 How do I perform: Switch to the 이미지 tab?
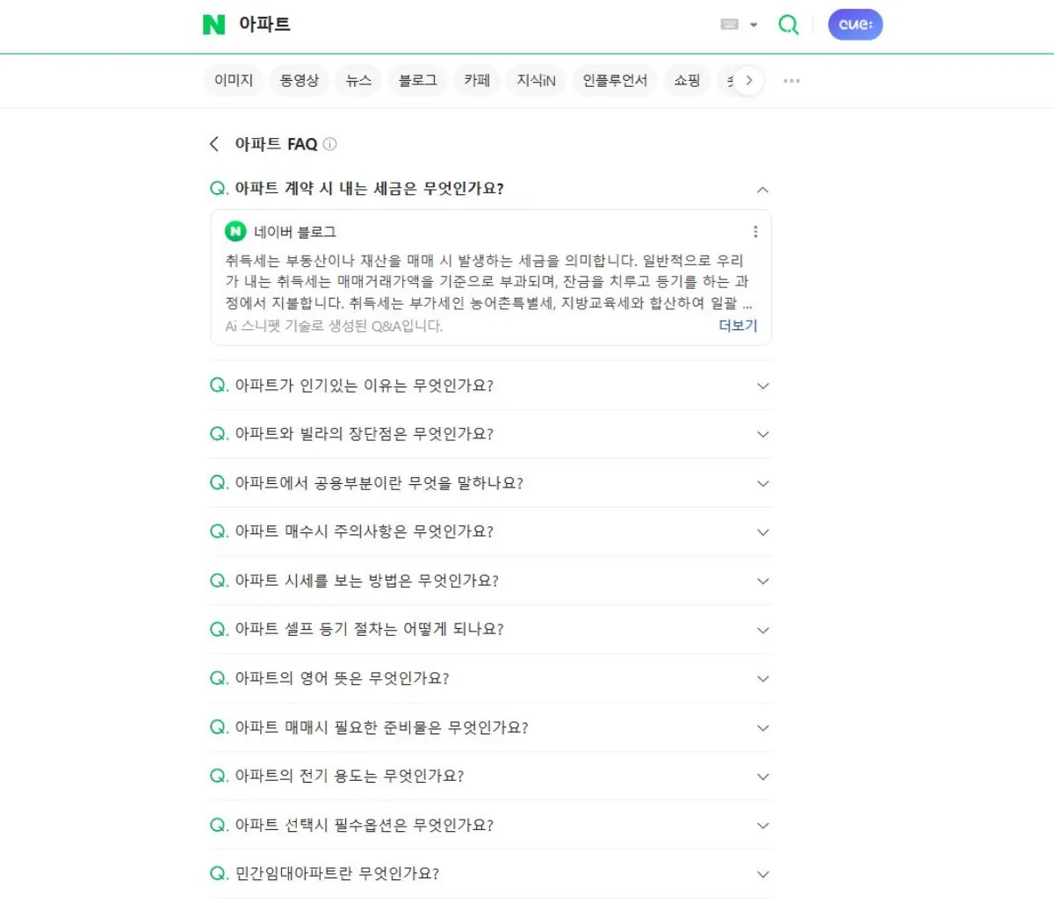tap(233, 80)
